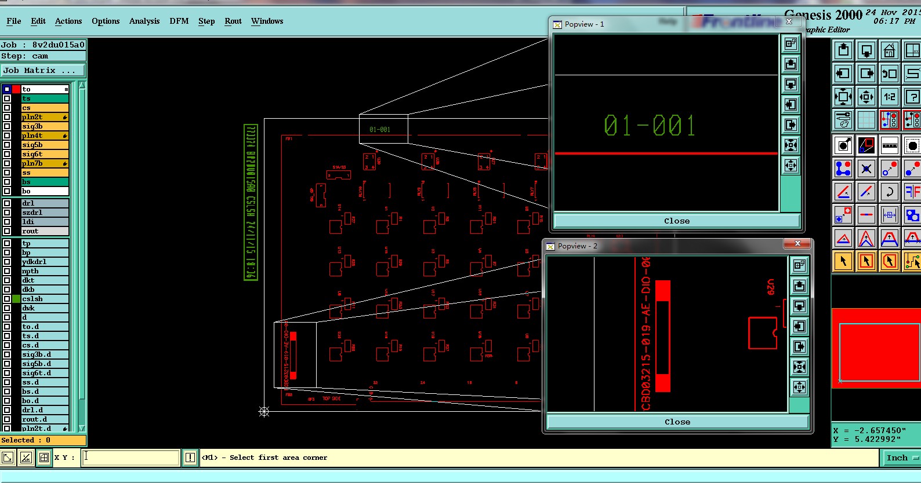The image size is (921, 483).
Task: Click the green color square beside layer cslsh
Action: point(16,299)
